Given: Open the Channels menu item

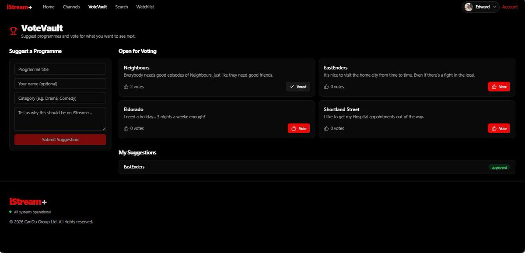Looking at the screenshot, I should [71, 7].
